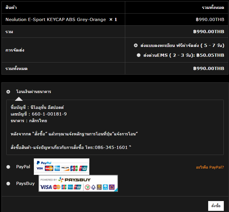This screenshot has width=229, height=212.
Task: Select free registered mail shipping option
Action: click(x=136, y=46)
